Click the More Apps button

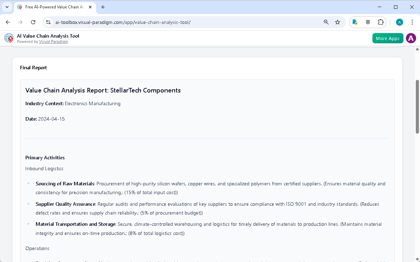pyautogui.click(x=388, y=38)
